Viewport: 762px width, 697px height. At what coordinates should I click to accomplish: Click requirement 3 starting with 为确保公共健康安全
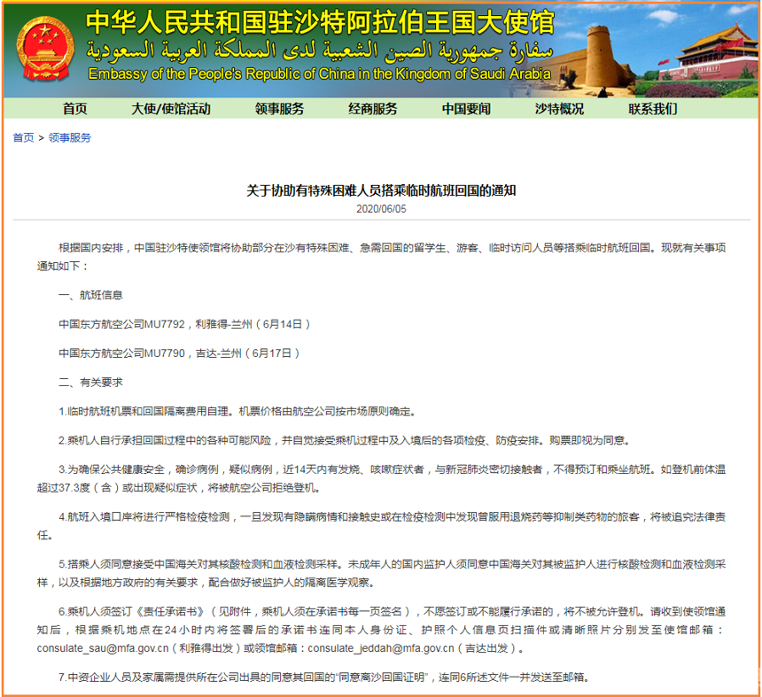point(381,478)
